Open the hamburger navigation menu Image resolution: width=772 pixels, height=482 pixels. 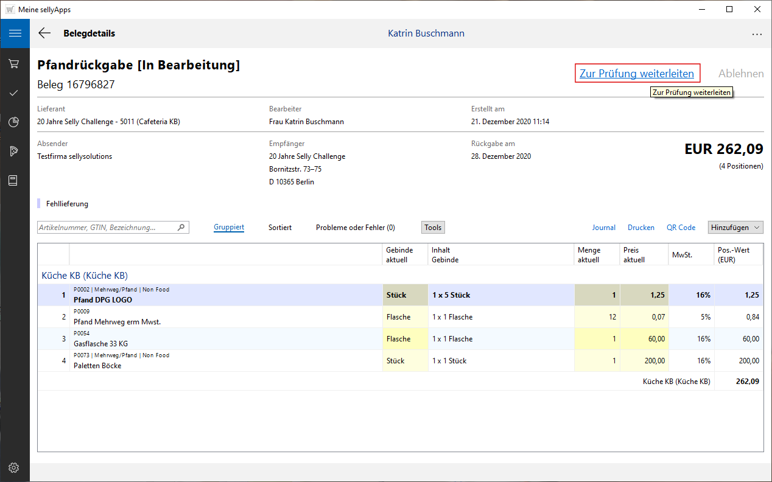pos(15,33)
